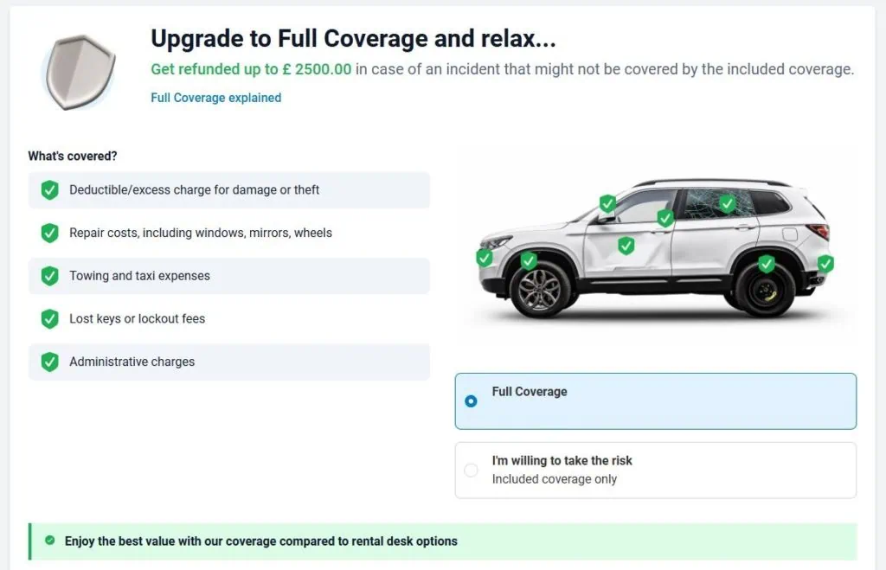Open the 'Full Coverage explained' link
Viewport: 886px width, 570px height.
215,98
